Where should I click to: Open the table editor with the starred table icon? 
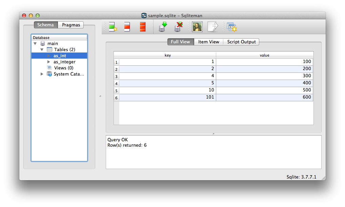(232, 26)
